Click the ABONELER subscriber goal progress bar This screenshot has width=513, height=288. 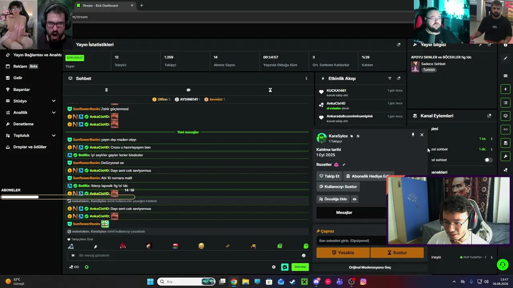tap(67, 197)
